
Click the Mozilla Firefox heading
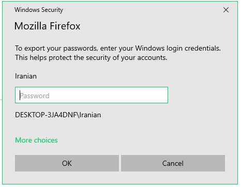(47, 26)
